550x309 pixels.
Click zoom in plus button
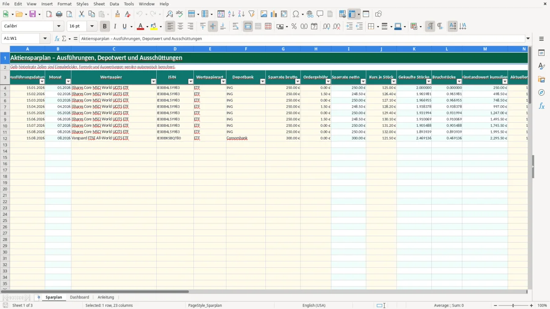[x=532, y=305]
